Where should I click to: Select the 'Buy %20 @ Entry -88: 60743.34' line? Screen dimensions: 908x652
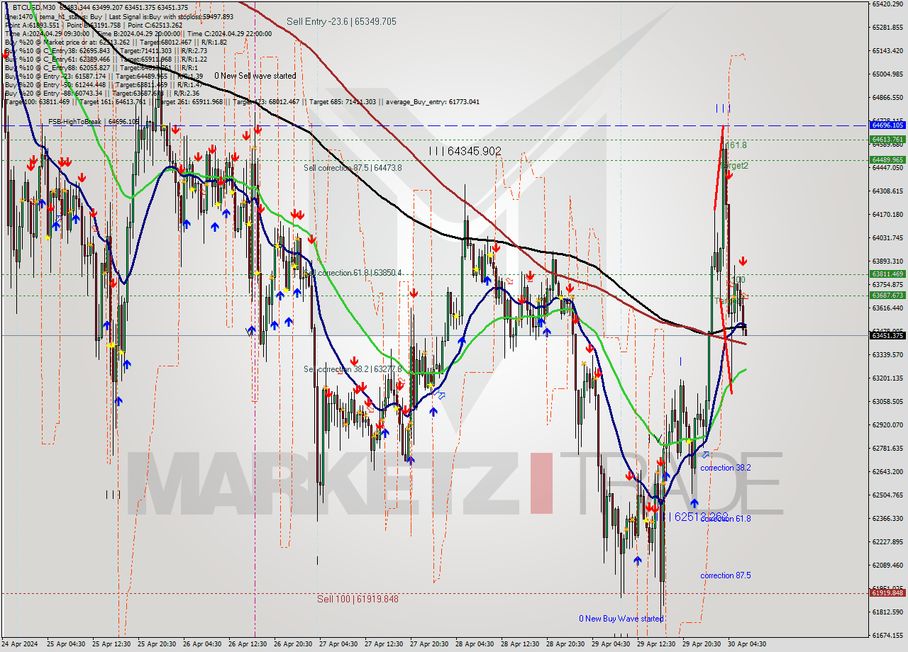coord(104,93)
